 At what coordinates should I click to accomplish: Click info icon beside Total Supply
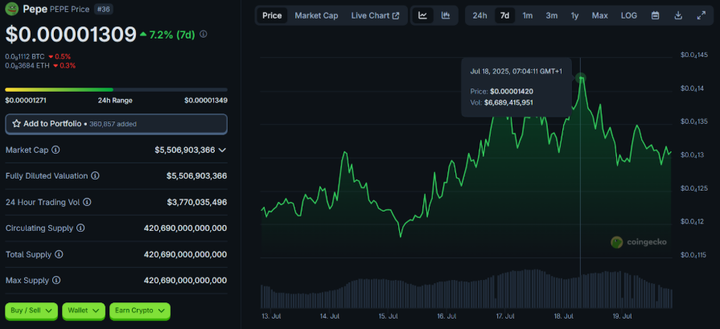pyautogui.click(x=59, y=254)
